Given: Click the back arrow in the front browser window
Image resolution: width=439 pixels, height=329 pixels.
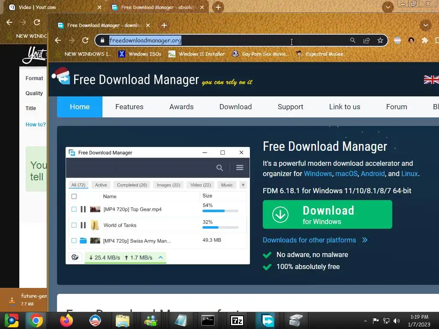Looking at the screenshot, I should [58, 40].
